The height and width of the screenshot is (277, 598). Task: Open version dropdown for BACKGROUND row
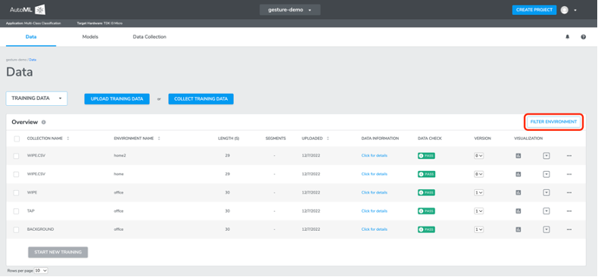tap(478, 229)
